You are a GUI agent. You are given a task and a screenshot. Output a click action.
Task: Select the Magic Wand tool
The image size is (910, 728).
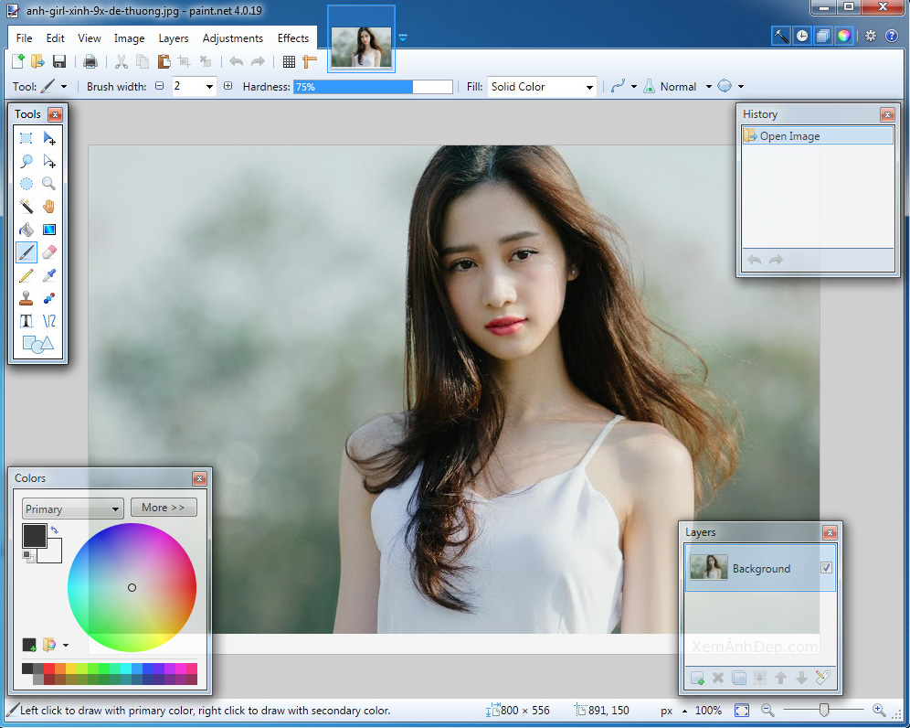click(x=26, y=207)
